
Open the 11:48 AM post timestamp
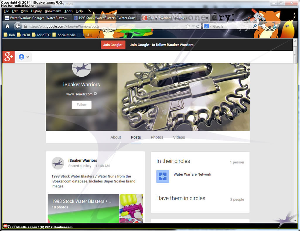[x=102, y=166]
